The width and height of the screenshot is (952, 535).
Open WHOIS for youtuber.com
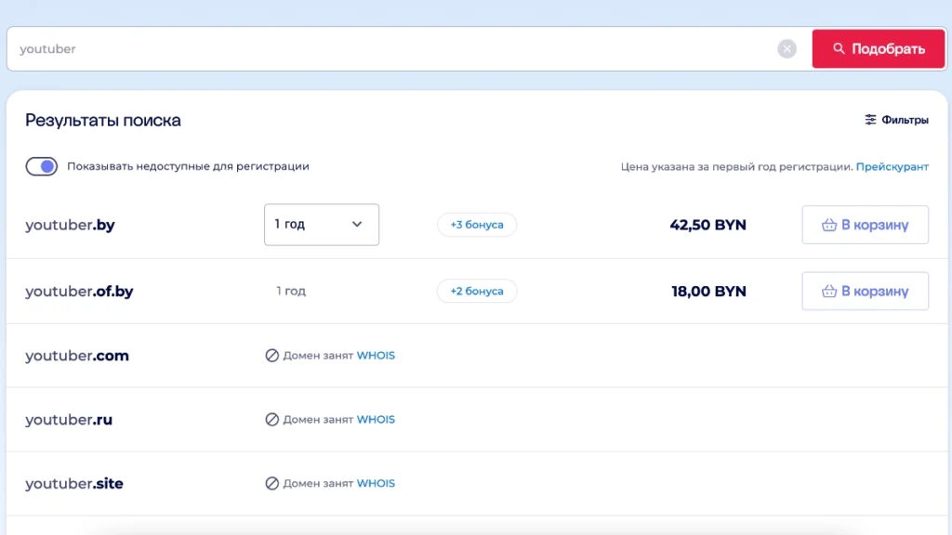[x=376, y=356]
